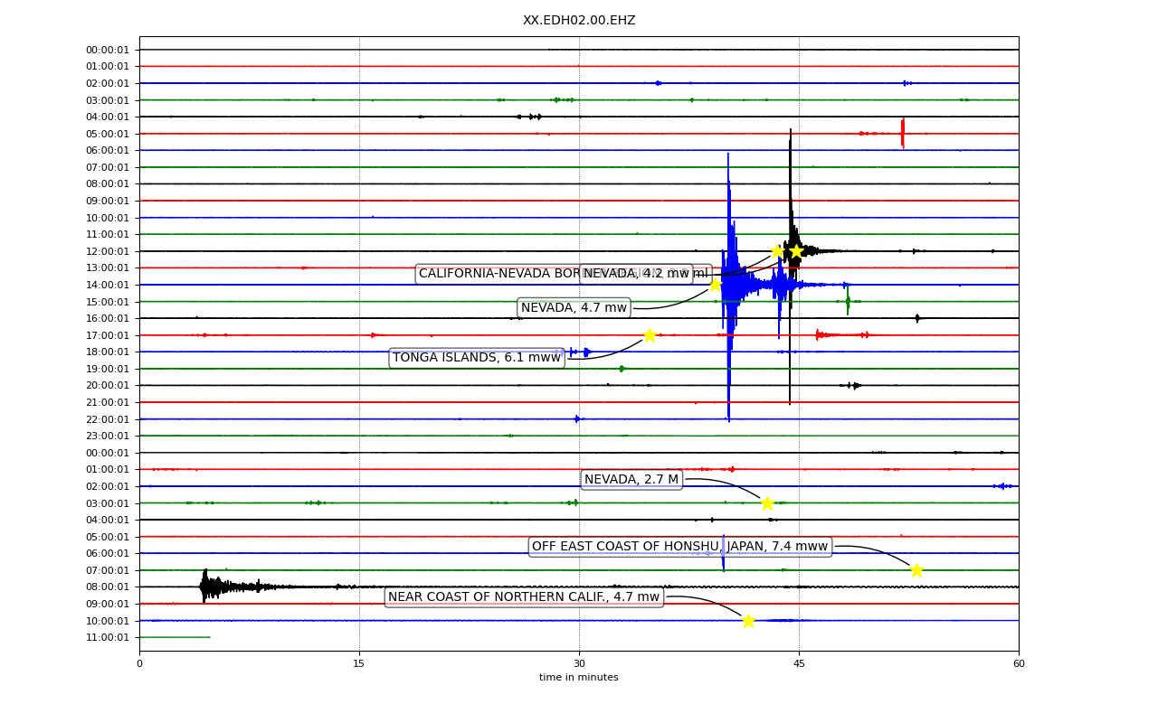The width and height of the screenshot is (1158, 723).
Task: Select the star marker near the black seismic burst
Action: point(795,250)
